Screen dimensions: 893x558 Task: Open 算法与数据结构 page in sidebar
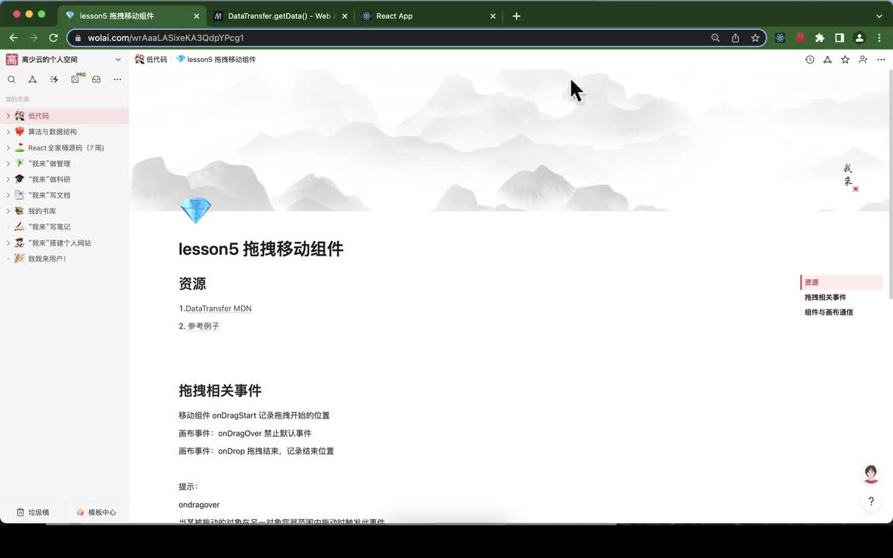pyautogui.click(x=53, y=132)
